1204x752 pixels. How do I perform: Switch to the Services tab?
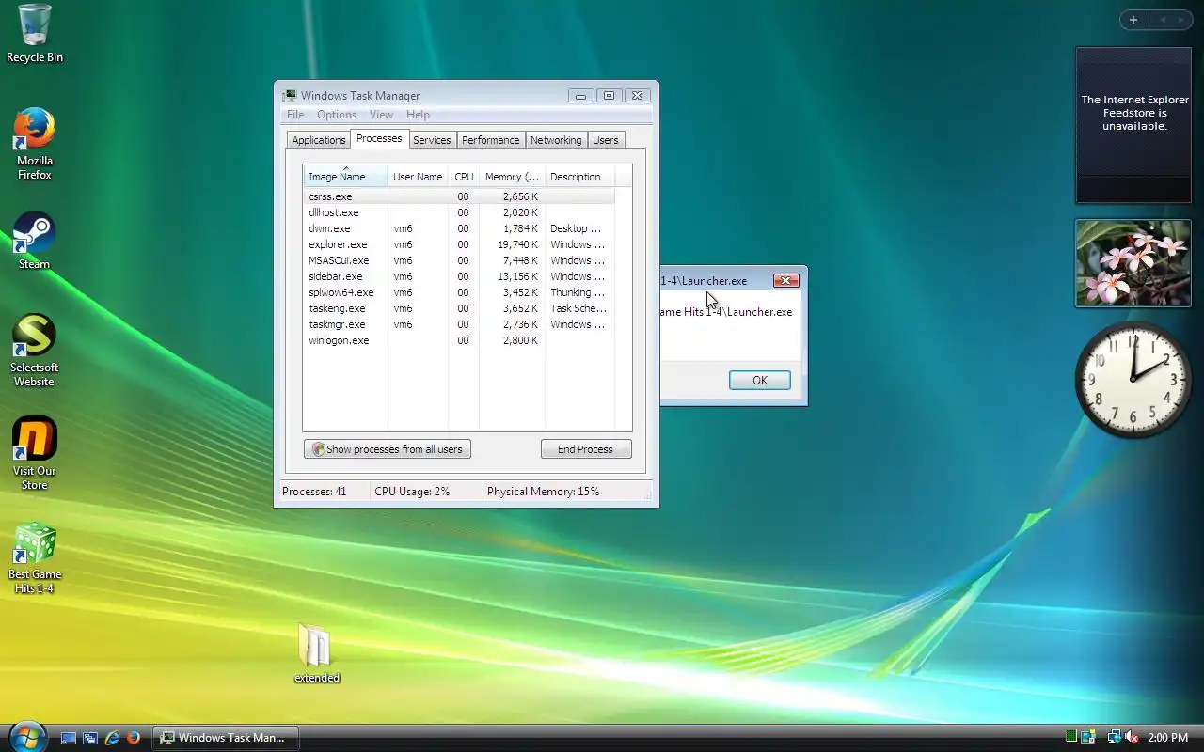[432, 140]
